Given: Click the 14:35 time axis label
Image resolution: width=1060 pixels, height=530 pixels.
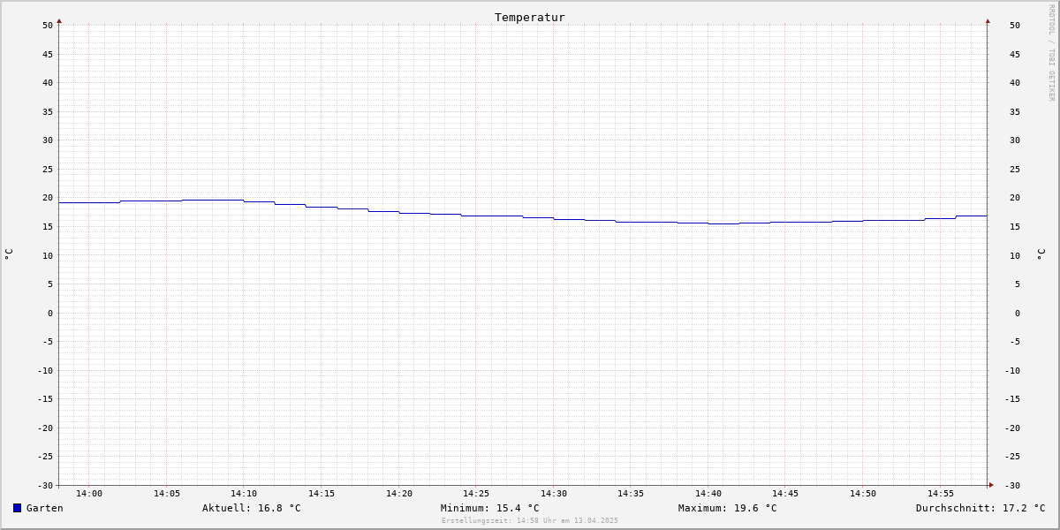Looking at the screenshot, I should (x=631, y=494).
